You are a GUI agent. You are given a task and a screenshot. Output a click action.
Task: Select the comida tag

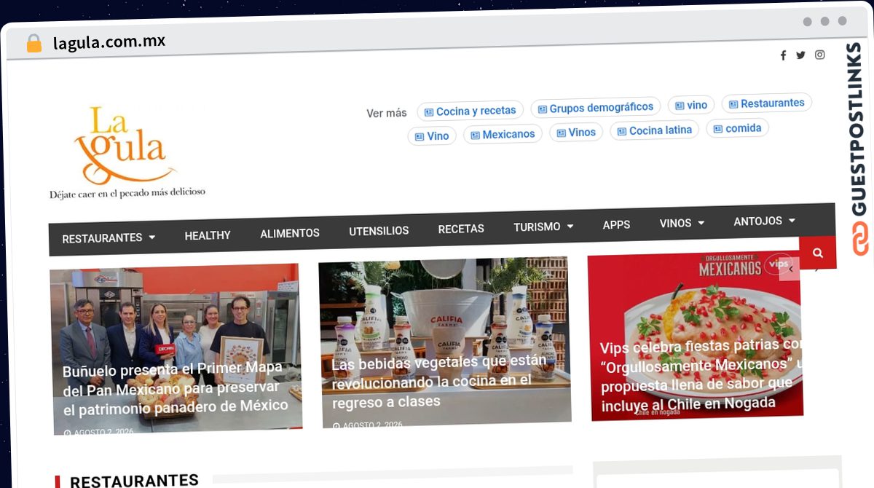pyautogui.click(x=737, y=128)
